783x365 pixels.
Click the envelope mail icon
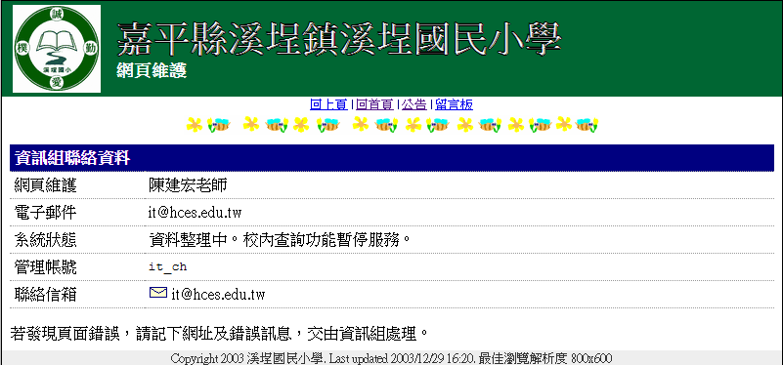pyautogui.click(x=157, y=293)
